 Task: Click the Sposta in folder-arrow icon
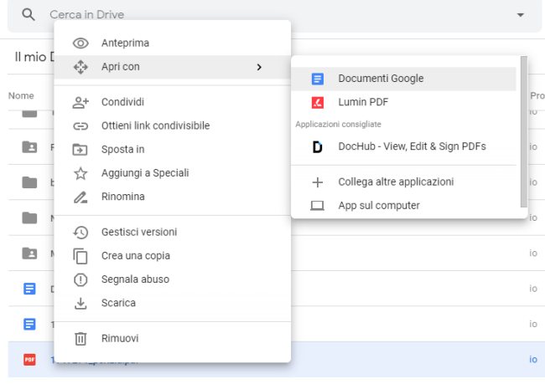(80, 150)
